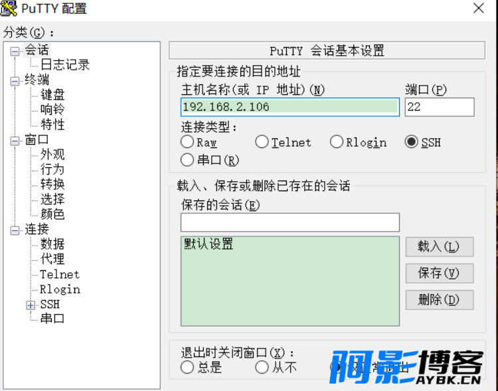Viewport: 498px width, 391px height.
Task: Collapse the 窗口 tree node
Action: [15, 141]
